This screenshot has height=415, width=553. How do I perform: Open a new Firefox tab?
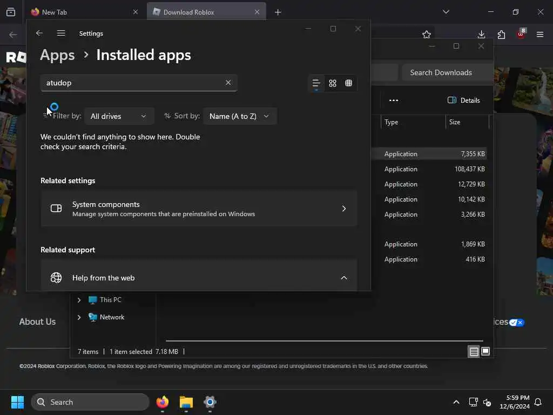click(x=278, y=12)
